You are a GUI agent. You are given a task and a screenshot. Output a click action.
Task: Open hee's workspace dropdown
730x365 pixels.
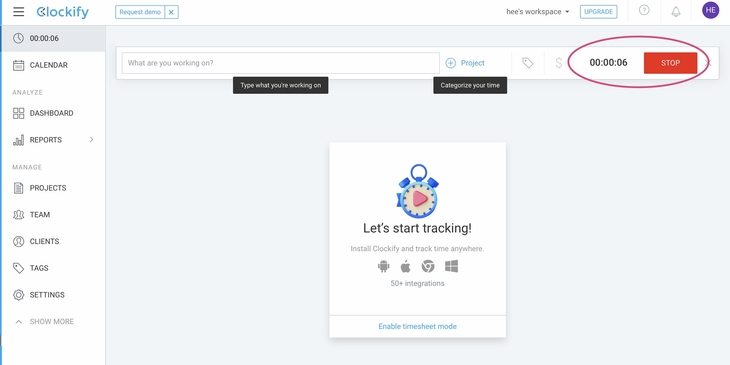pyautogui.click(x=538, y=11)
